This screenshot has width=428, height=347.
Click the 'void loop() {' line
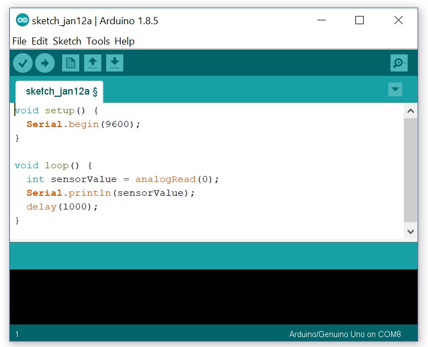click(53, 166)
